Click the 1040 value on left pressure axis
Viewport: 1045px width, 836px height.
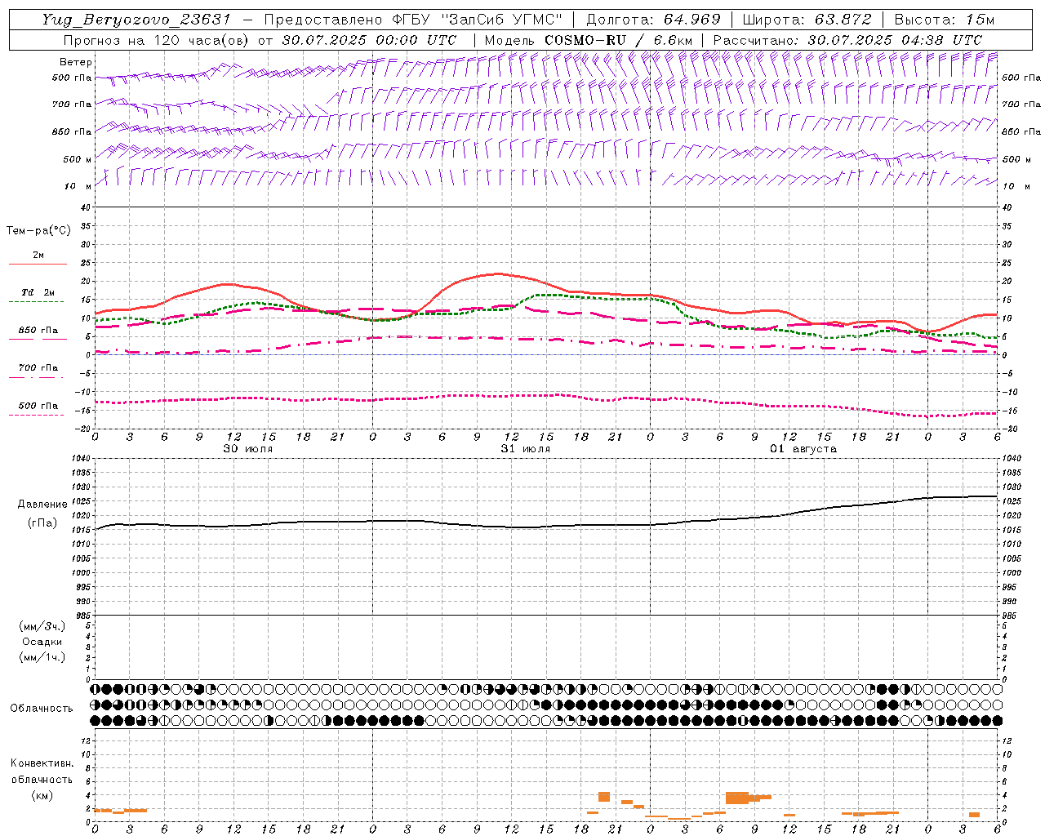pos(79,459)
